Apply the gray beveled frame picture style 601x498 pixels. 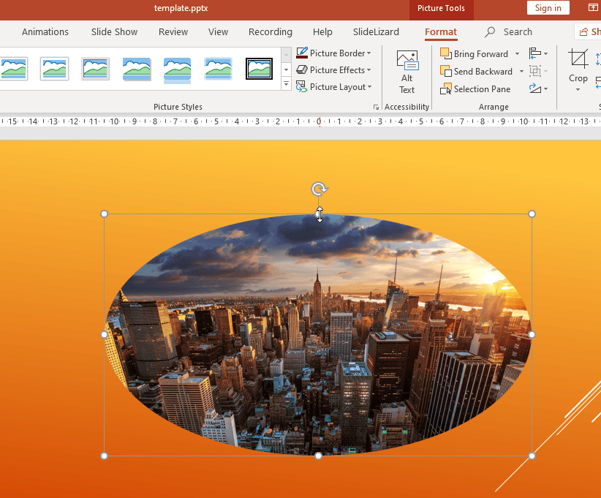pyautogui.click(x=96, y=69)
